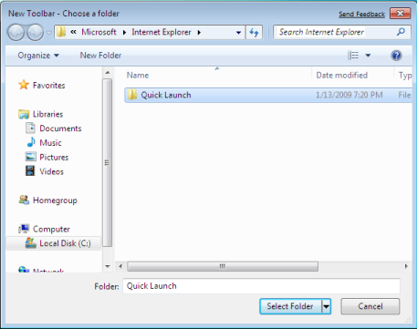This screenshot has height=329, width=417.
Task: Select Homegroup in the navigation pane
Action: pyautogui.click(x=55, y=200)
